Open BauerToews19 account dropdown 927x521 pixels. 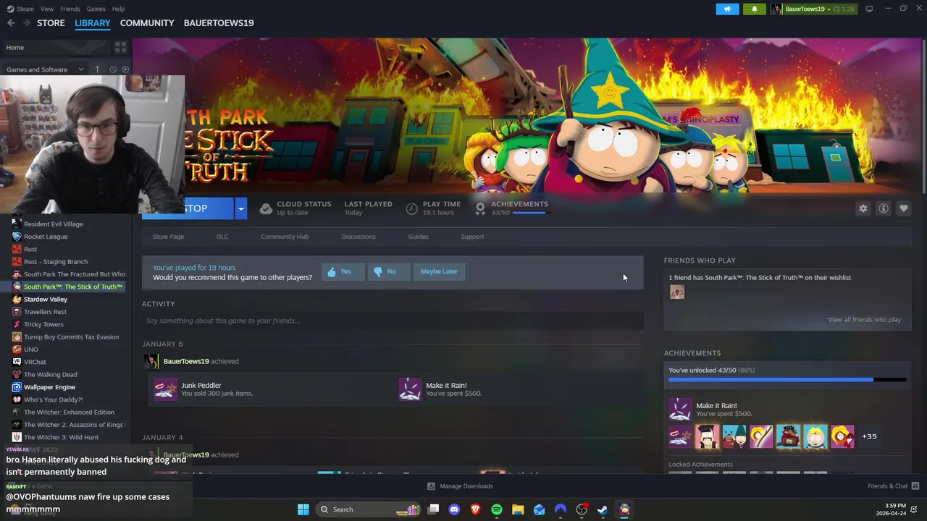[813, 9]
